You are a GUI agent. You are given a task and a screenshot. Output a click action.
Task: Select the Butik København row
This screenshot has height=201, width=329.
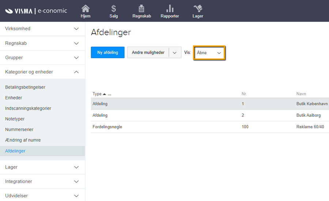(210, 104)
